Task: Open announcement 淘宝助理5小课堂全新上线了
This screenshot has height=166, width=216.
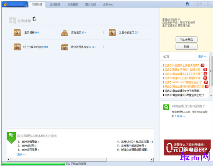Action: pyautogui.click(x=183, y=95)
